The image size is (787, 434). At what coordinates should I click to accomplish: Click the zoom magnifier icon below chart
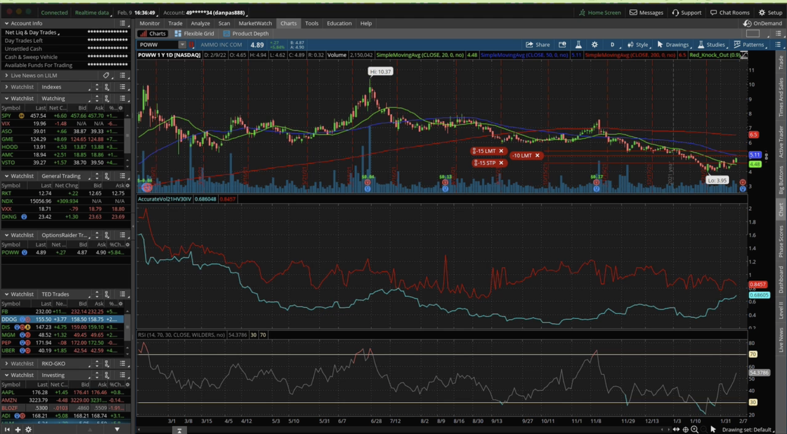pyautogui.click(x=695, y=429)
